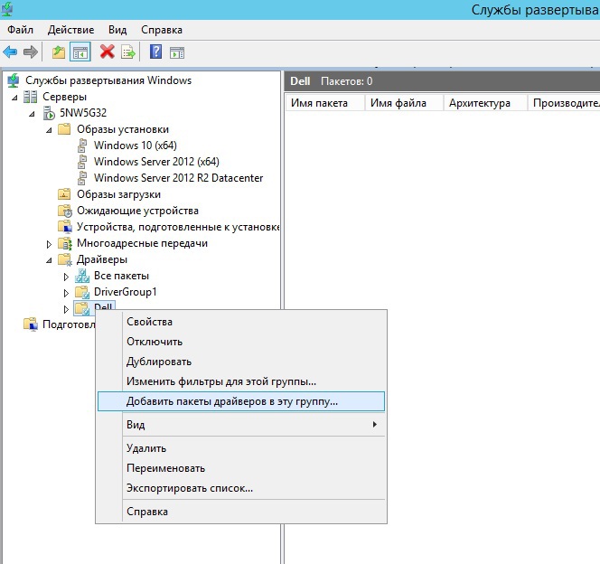Open the Действие menu
The image size is (600, 564).
tap(70, 30)
